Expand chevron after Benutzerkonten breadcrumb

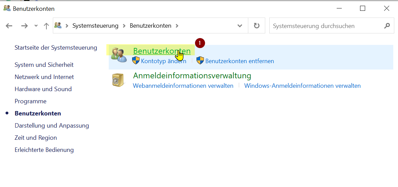click(x=177, y=26)
